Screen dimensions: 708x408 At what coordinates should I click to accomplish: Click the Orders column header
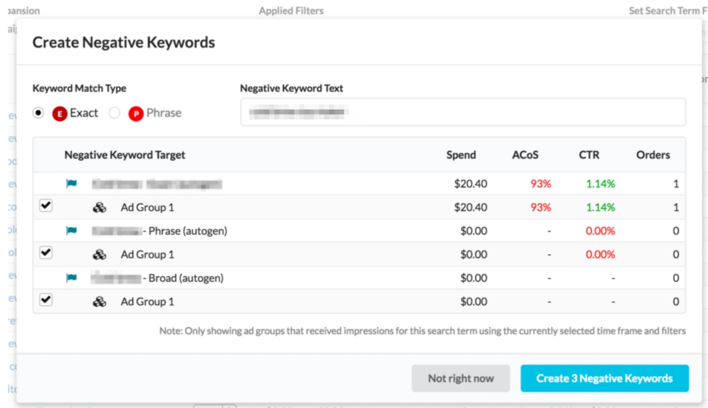tap(653, 155)
